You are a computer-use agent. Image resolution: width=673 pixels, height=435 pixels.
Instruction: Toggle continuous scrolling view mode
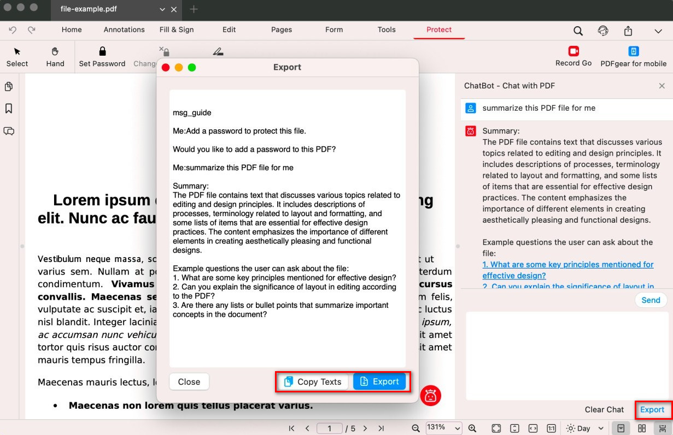(662, 428)
